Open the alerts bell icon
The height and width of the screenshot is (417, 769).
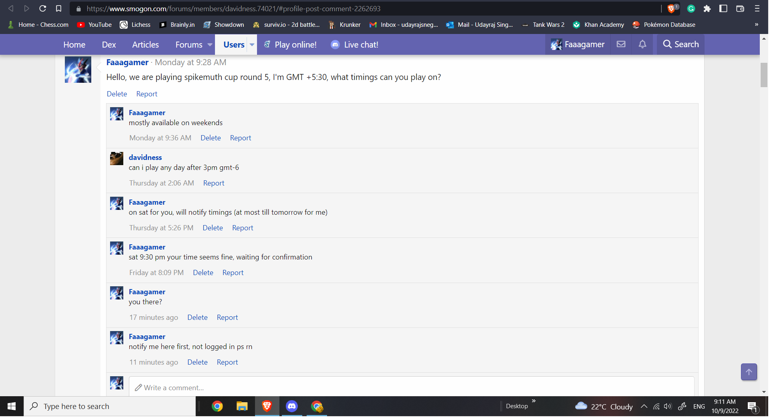point(642,44)
